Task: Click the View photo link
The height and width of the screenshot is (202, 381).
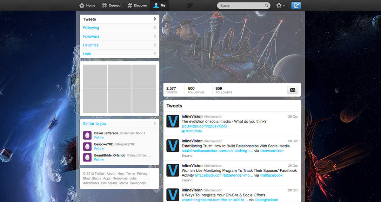Action: (194, 131)
